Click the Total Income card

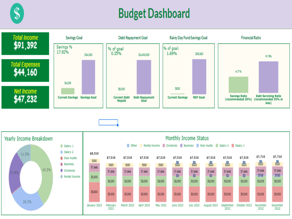tap(25, 44)
